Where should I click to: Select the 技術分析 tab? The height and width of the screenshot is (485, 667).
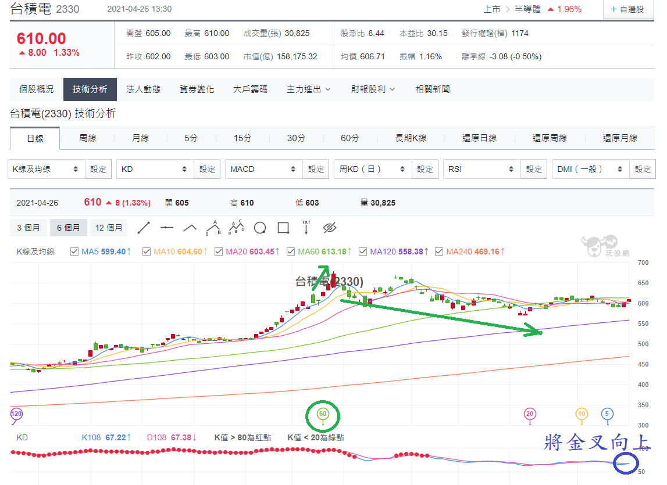90,89
